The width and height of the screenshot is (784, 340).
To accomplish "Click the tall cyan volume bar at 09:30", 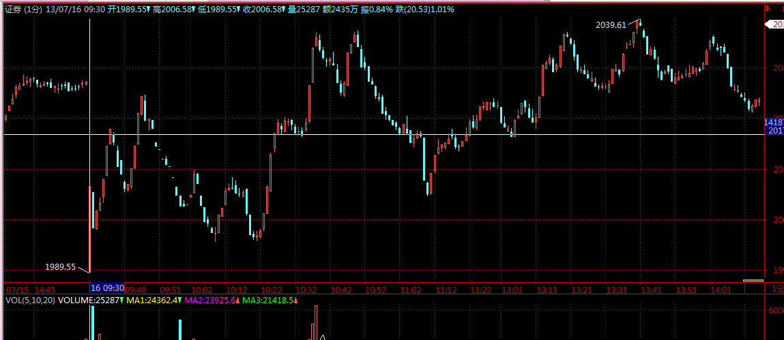I will pos(92,323).
